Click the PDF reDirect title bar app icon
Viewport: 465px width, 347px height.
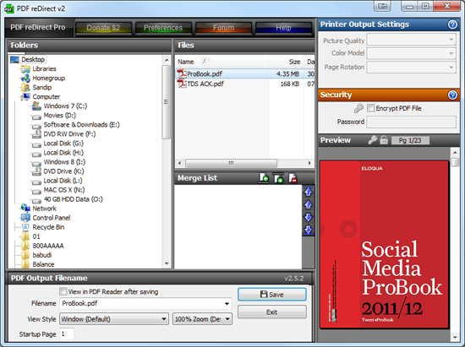(x=9, y=8)
